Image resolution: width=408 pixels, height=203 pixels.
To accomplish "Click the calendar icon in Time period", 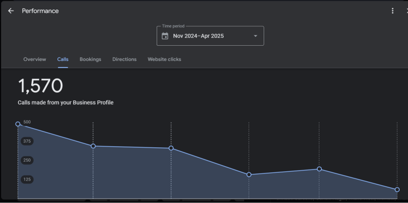I will click(165, 36).
